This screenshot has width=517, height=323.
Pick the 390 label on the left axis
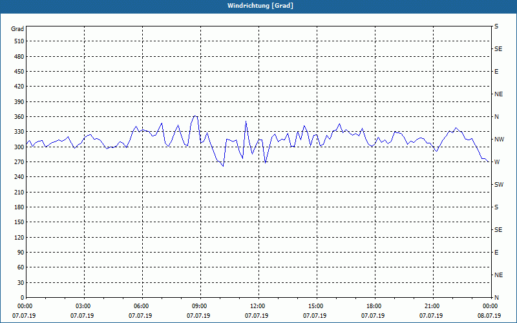19,102
